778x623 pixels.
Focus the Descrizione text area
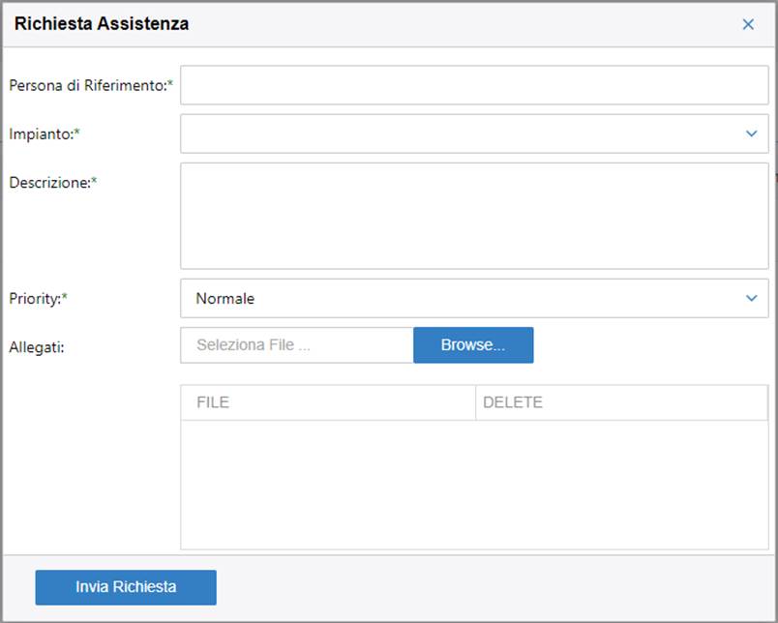tap(474, 215)
